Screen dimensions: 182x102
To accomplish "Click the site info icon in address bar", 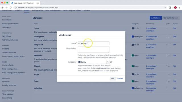I will point(16,8).
